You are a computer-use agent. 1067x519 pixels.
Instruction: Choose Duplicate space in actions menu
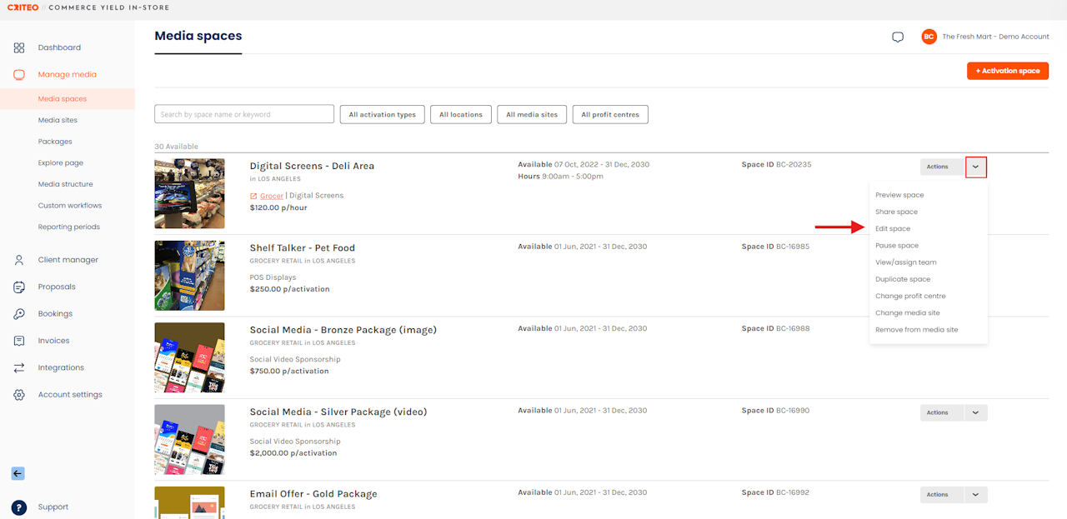click(x=903, y=279)
